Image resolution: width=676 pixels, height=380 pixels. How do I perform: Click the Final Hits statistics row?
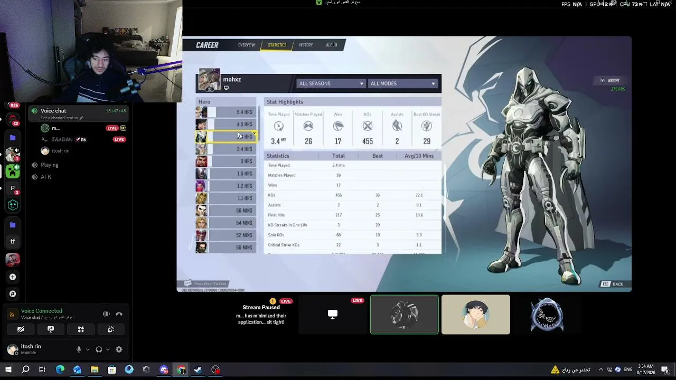pos(352,215)
